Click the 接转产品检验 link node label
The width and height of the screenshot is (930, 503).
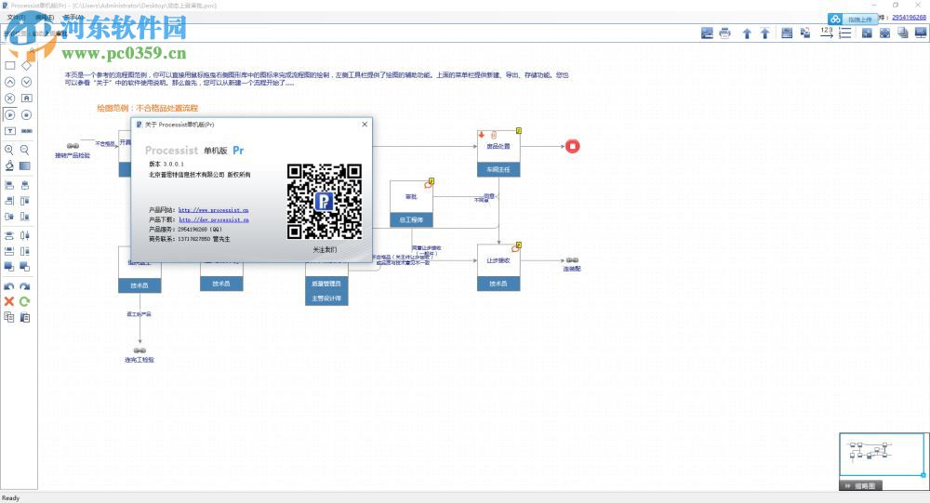73,155
